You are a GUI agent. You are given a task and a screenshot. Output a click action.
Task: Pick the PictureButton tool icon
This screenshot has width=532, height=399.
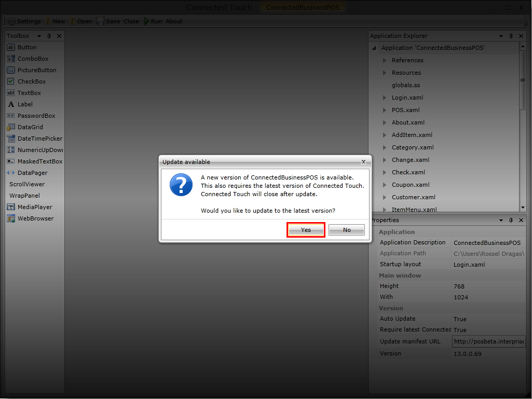[x=11, y=70]
